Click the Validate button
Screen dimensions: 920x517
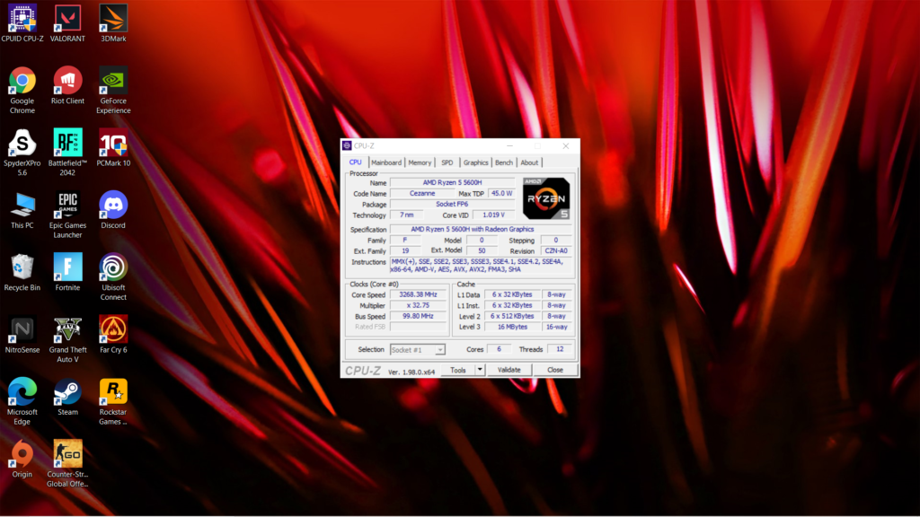(x=509, y=370)
